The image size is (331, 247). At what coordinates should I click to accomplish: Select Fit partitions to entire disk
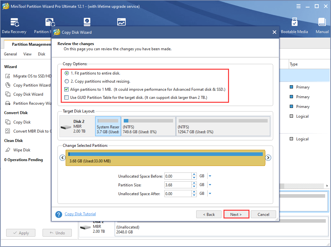click(x=67, y=73)
